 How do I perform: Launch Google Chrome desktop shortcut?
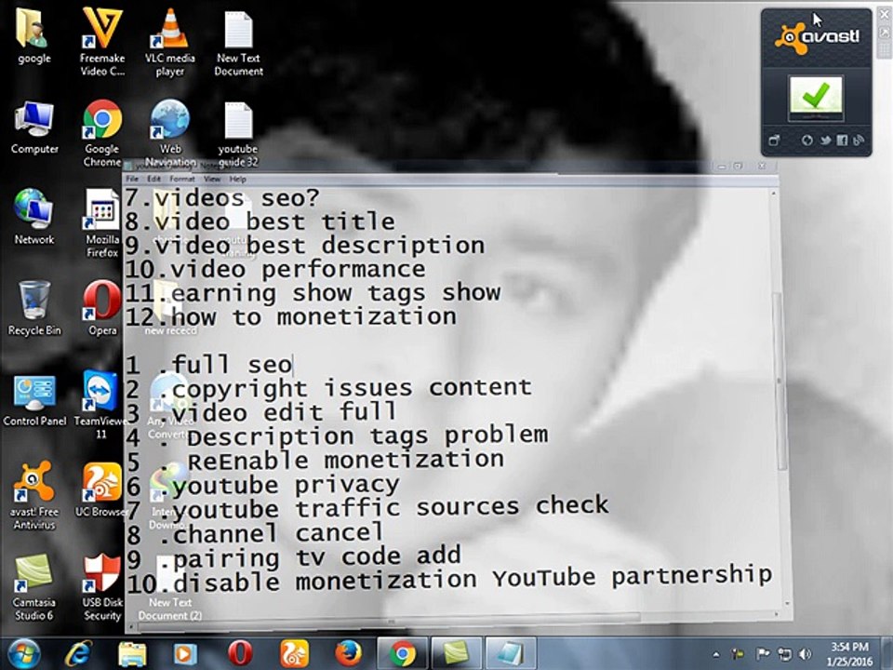102,133
